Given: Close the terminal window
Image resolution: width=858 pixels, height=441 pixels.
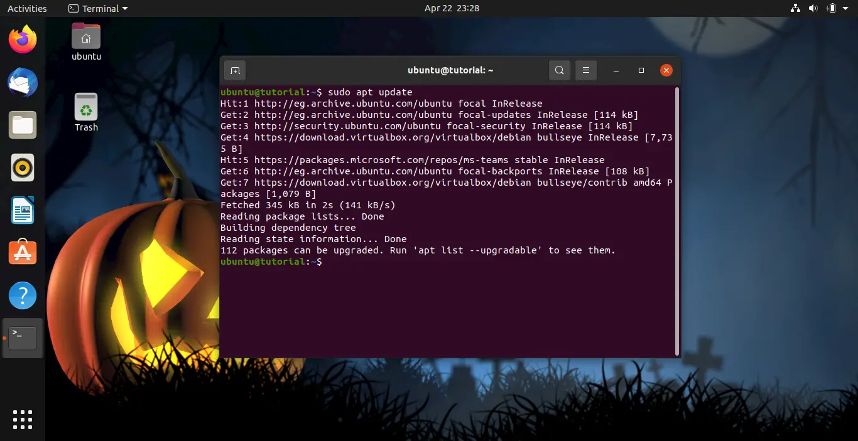Looking at the screenshot, I should [666, 70].
